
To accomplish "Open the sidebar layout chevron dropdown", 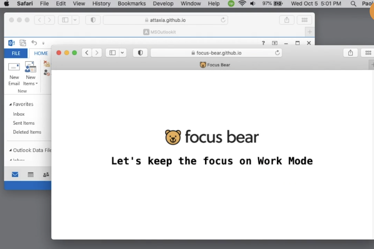I will point(122,53).
